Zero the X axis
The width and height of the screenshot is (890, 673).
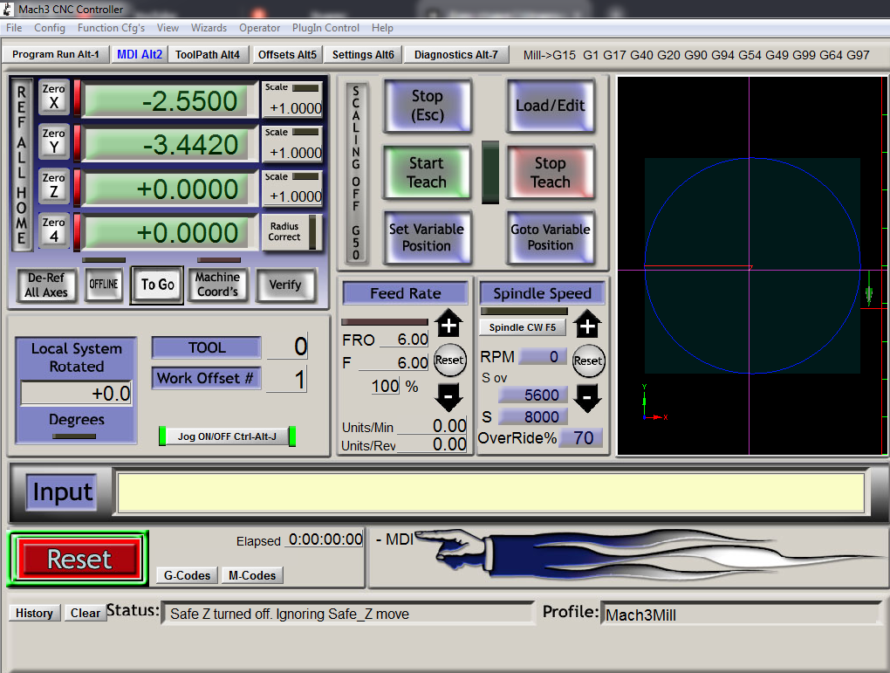click(x=54, y=97)
